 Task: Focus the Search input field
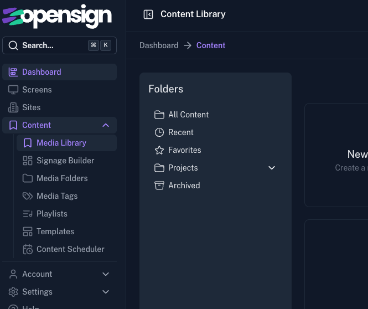(x=59, y=45)
